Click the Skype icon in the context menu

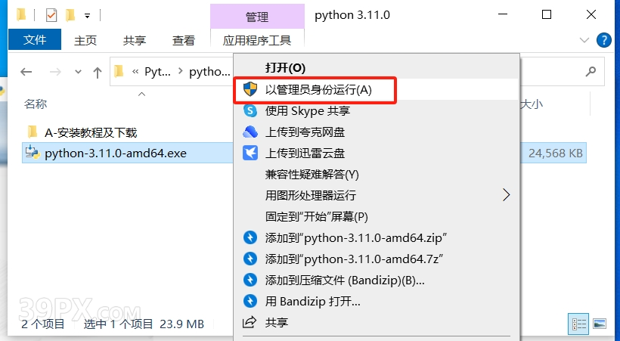[x=250, y=110]
